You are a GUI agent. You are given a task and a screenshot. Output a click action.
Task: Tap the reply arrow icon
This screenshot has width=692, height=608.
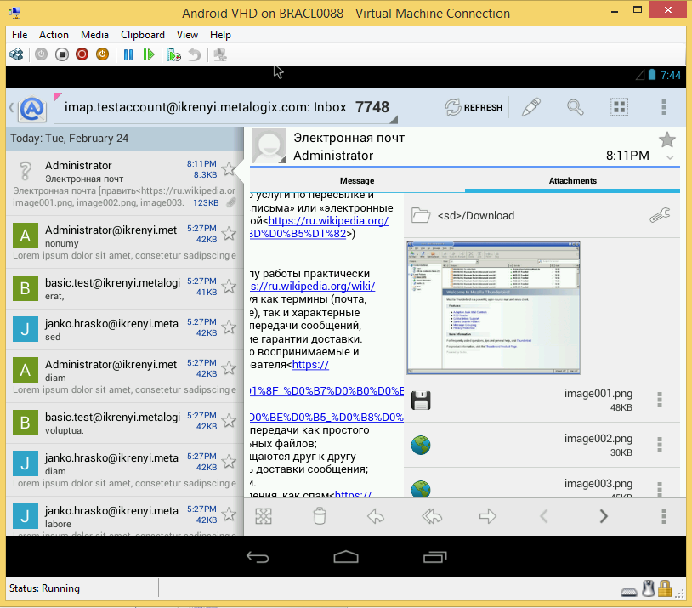point(376,515)
